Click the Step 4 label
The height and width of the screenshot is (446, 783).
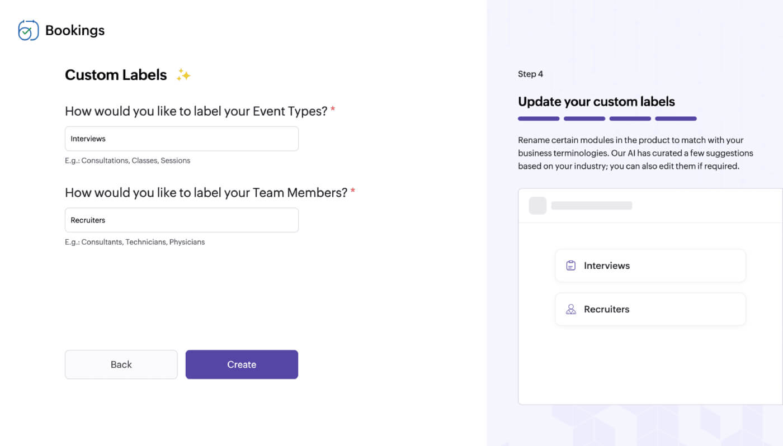pos(529,73)
